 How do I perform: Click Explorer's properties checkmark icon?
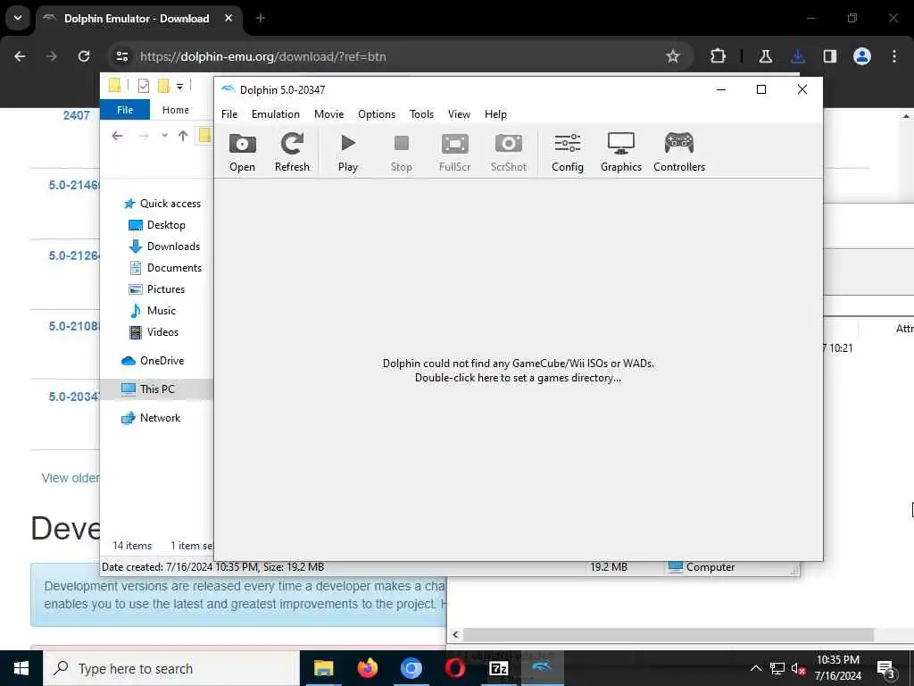coord(144,87)
